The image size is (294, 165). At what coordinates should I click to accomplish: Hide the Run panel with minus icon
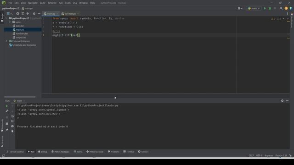(x=287, y=101)
